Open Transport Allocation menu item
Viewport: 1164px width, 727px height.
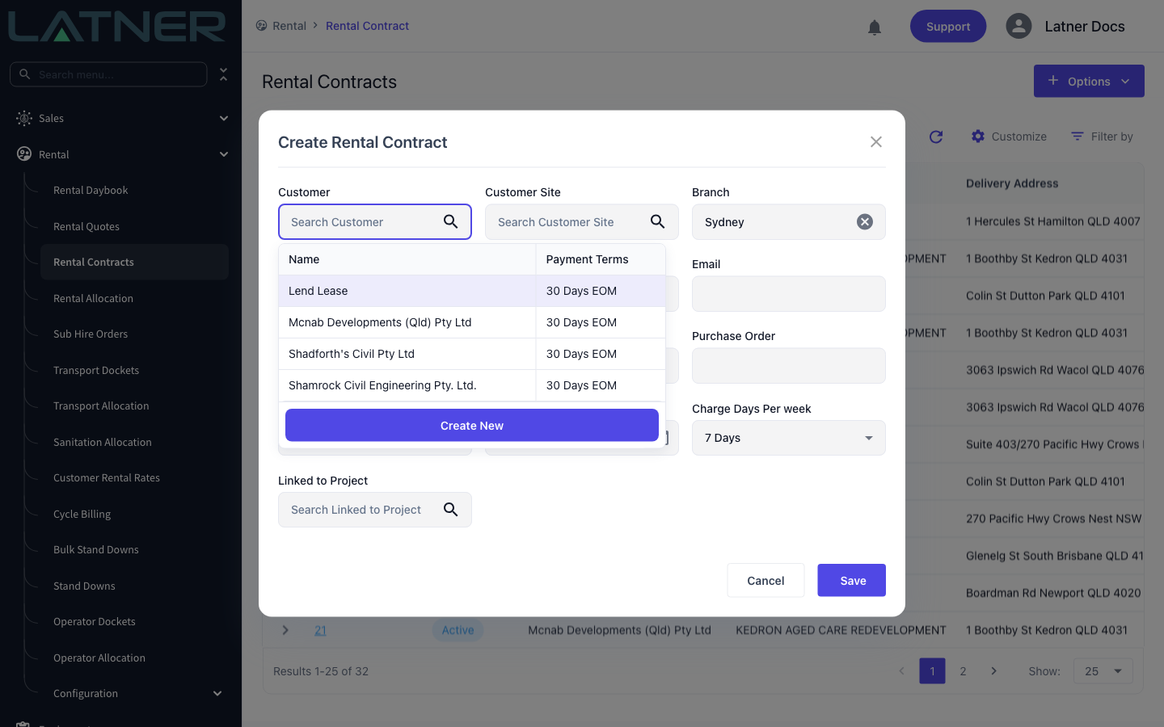[101, 406]
